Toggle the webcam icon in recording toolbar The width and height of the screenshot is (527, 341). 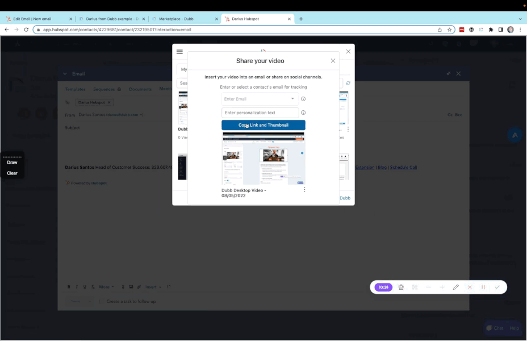point(401,287)
